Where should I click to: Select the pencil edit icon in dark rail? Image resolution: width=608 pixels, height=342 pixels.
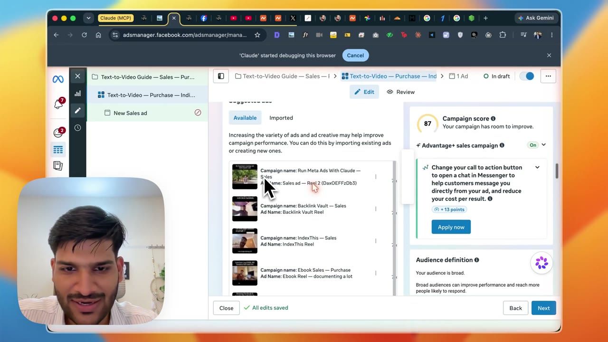77,111
